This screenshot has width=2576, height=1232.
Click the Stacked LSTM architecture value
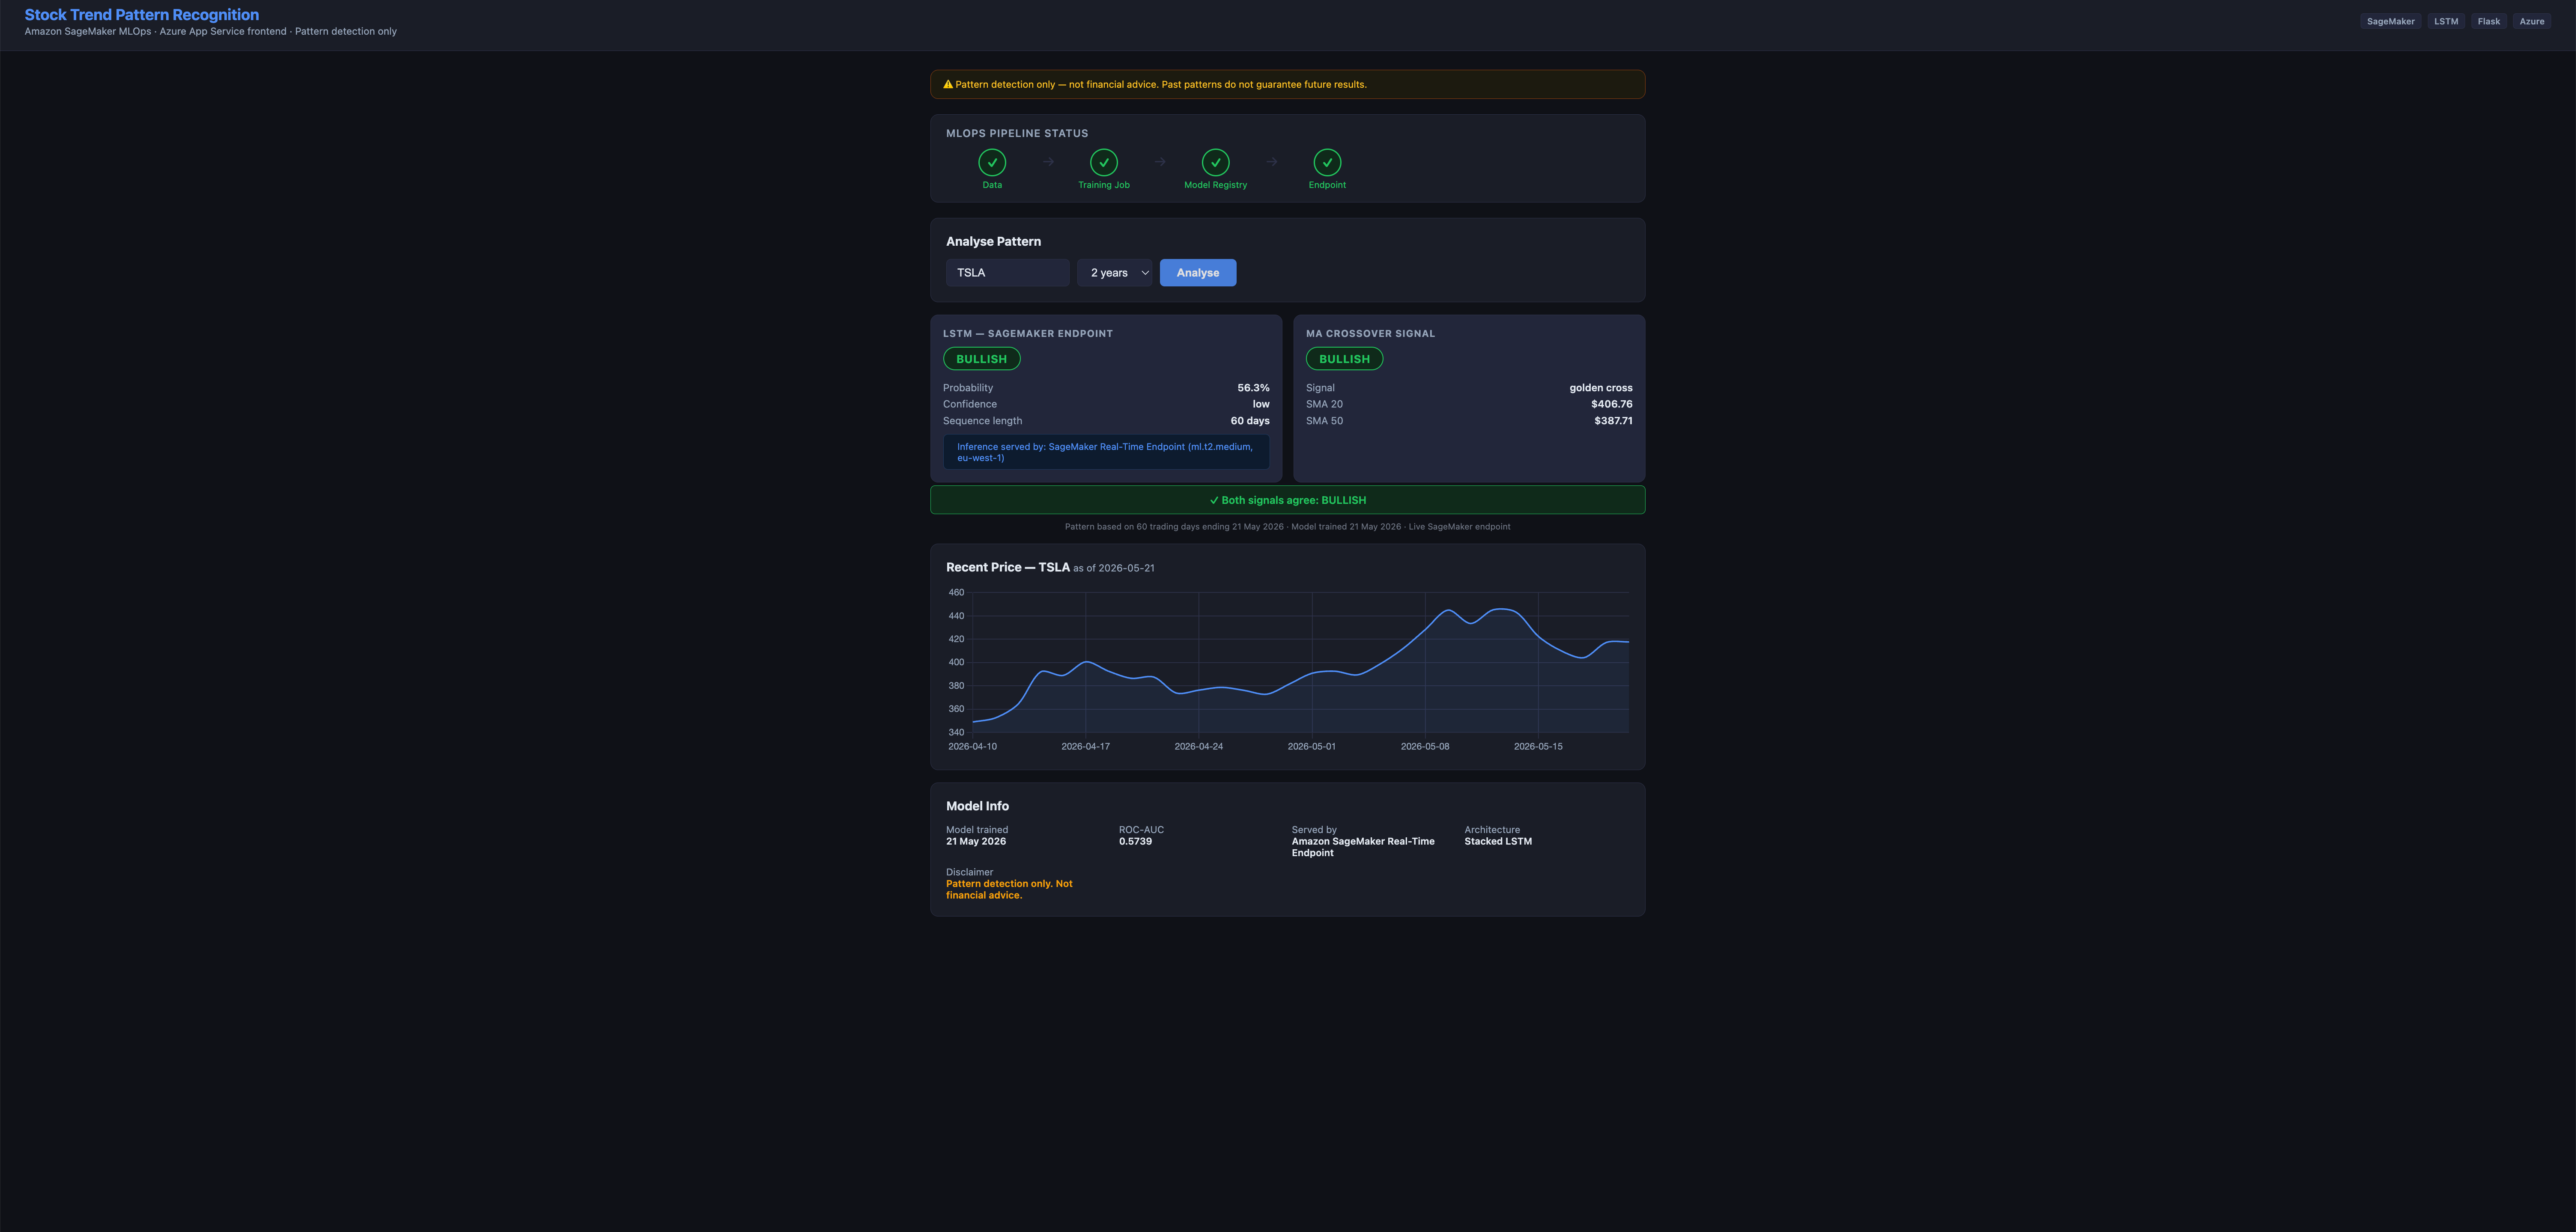coord(1498,842)
